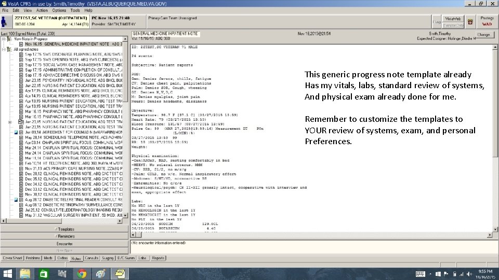
Task: Select Jun 23,15 Psychiatry Individual Note
Action: coord(73,80)
